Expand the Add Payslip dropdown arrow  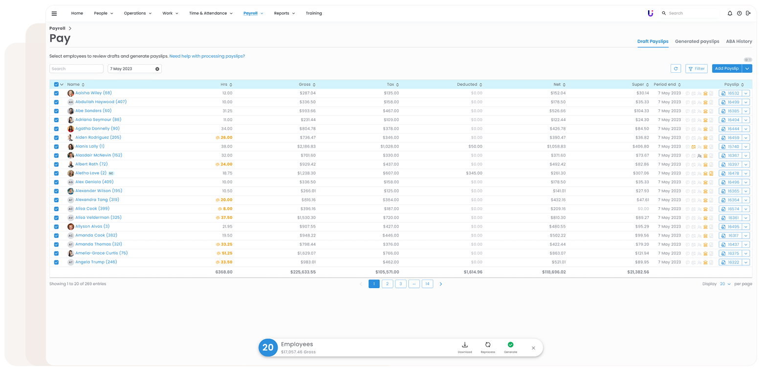747,68
